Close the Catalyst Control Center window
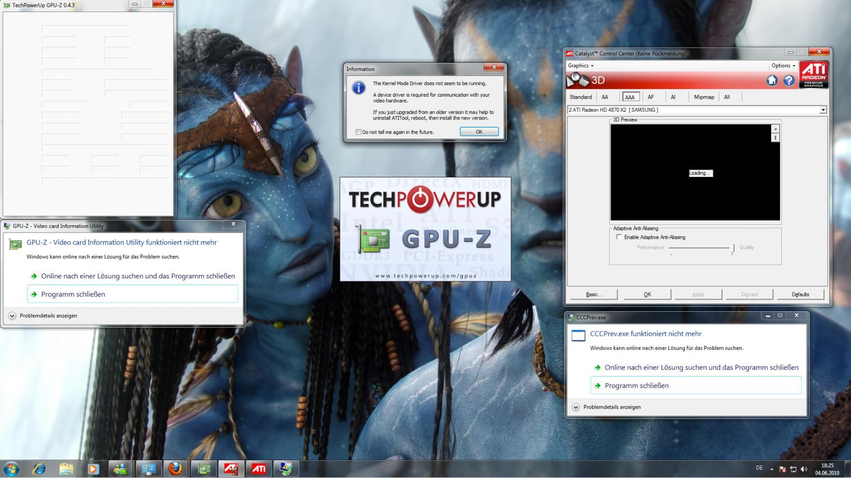 (x=819, y=52)
